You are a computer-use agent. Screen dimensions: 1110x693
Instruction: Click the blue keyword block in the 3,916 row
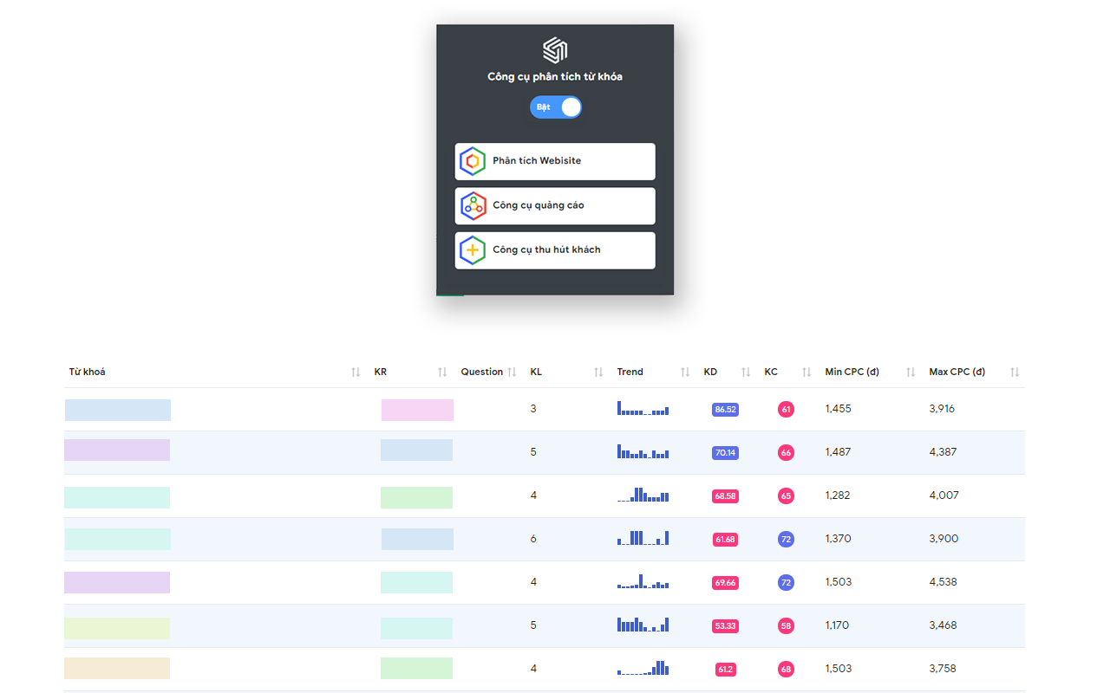pos(117,411)
